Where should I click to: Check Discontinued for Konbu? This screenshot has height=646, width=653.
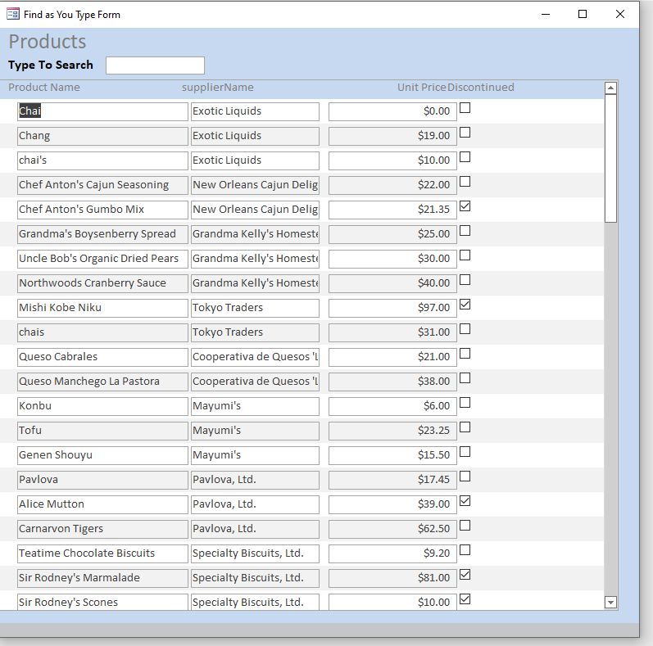coord(465,403)
